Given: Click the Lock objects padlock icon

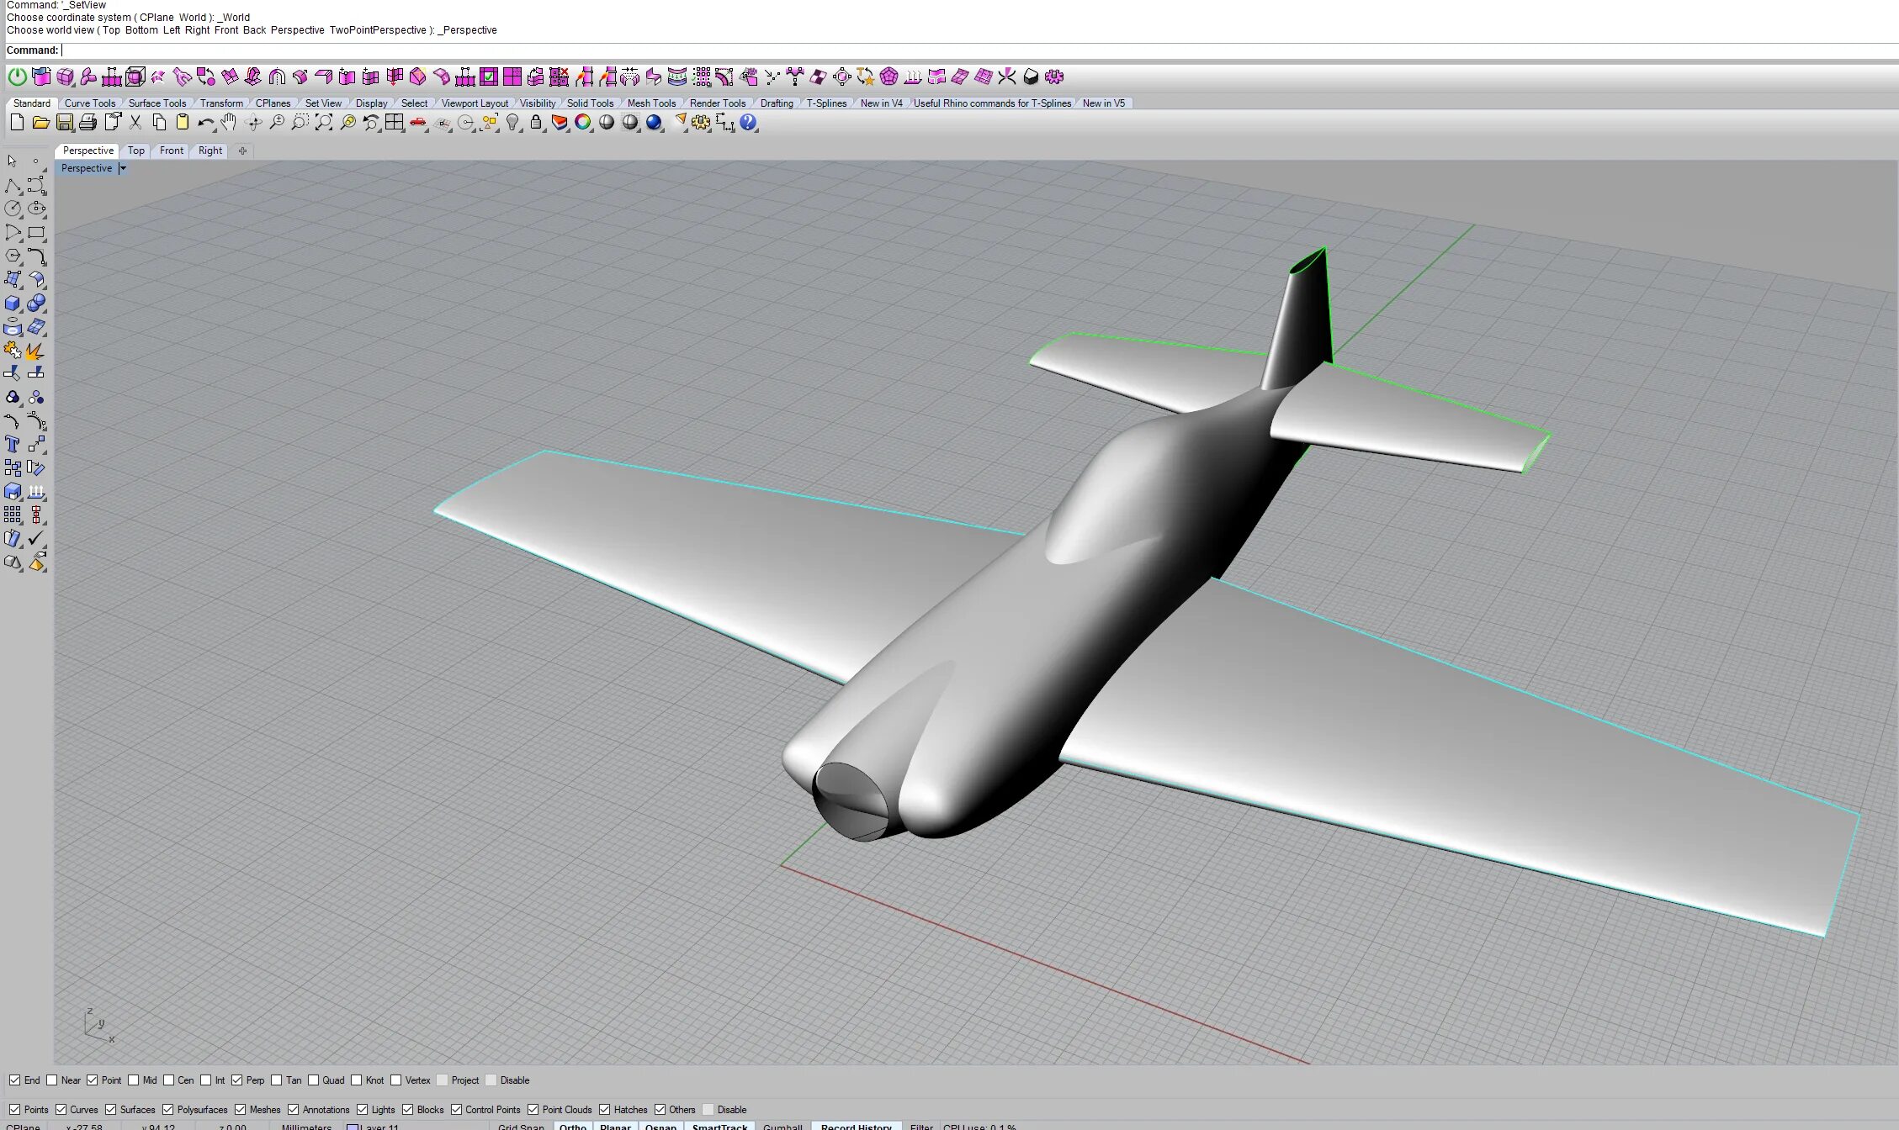Looking at the screenshot, I should click(536, 123).
